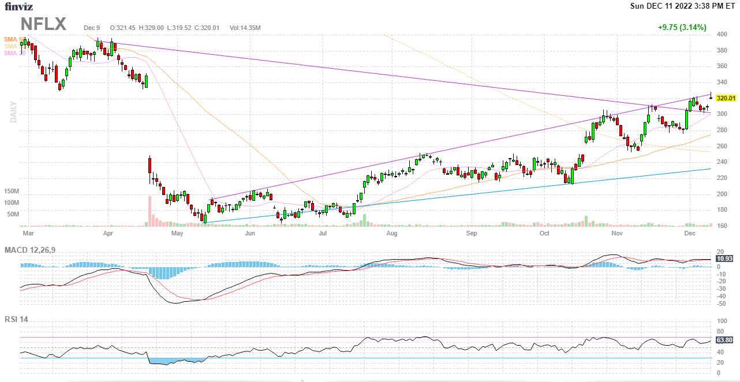The width and height of the screenshot is (740, 382).
Task: Click the Dec 9 date label
Action: (x=92, y=28)
